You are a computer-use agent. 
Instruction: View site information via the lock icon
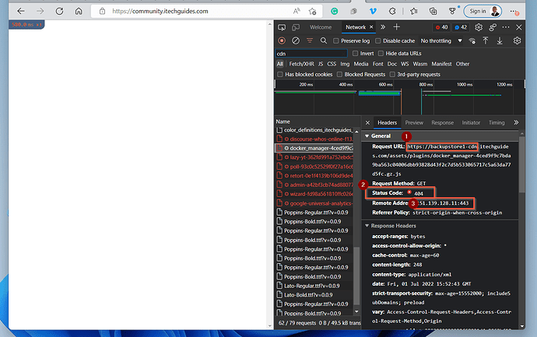pyautogui.click(x=103, y=12)
